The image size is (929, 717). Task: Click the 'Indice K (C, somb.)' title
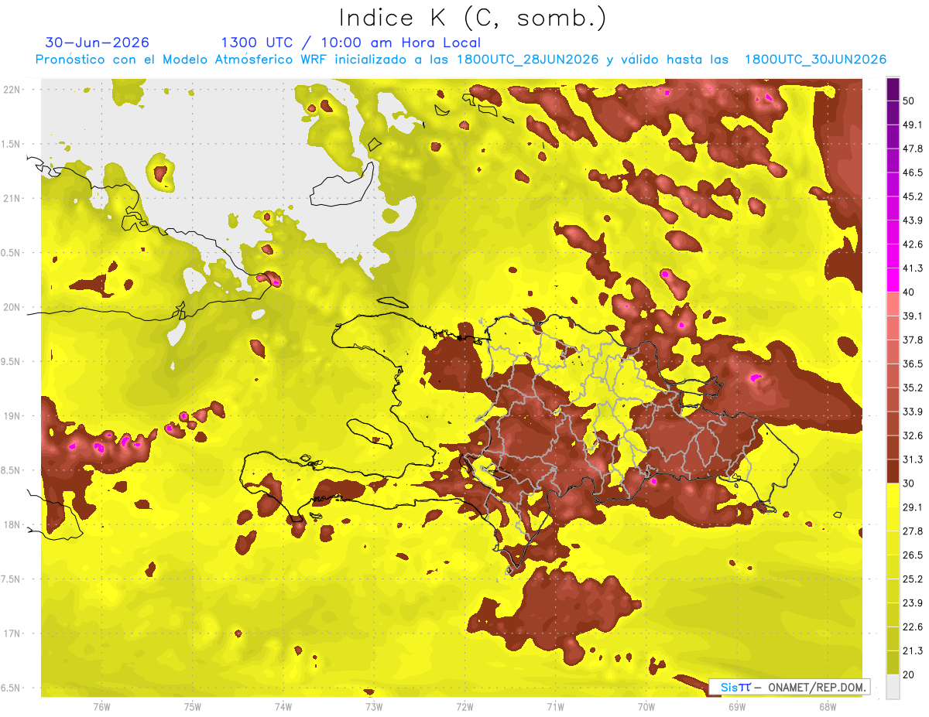[x=472, y=18]
